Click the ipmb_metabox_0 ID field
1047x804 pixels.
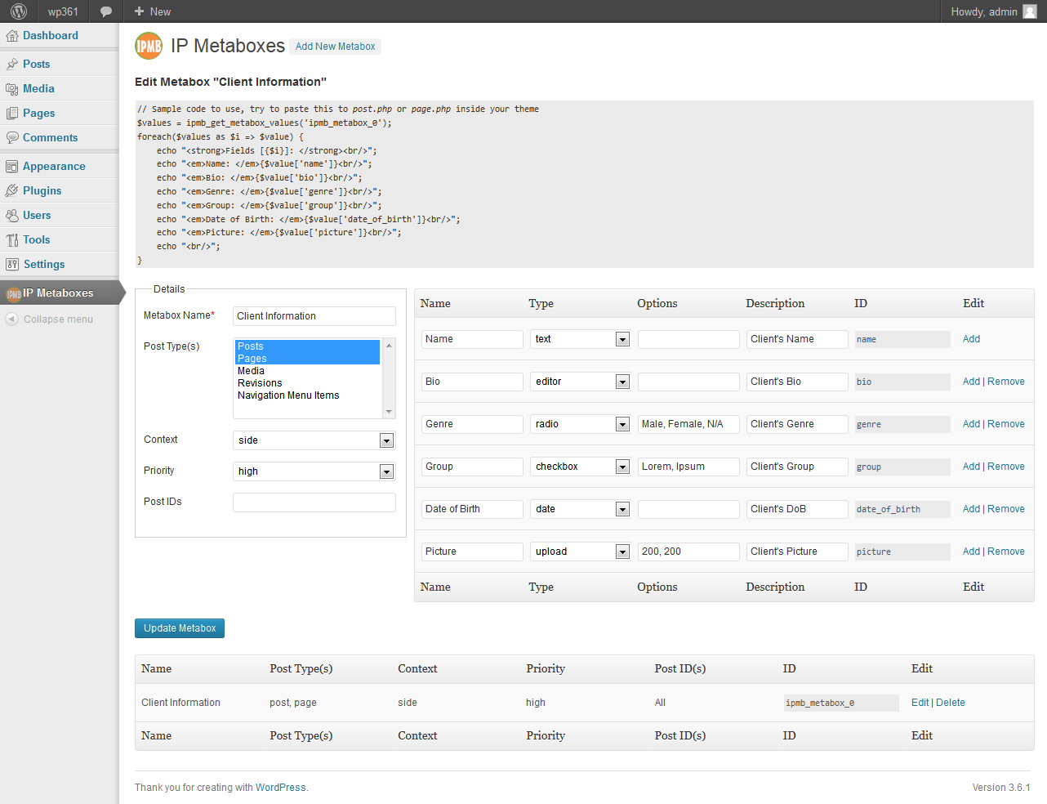841,703
